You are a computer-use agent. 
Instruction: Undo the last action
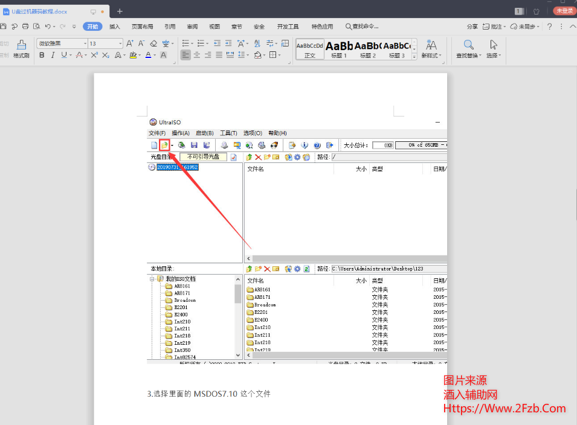(x=48, y=27)
